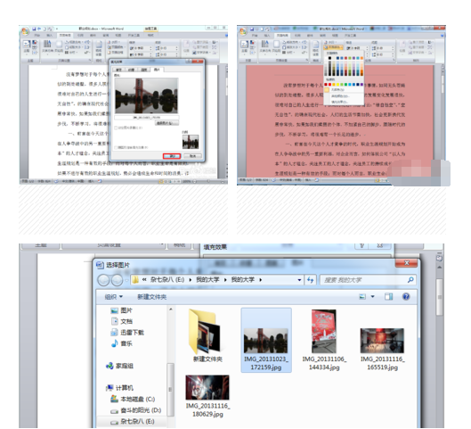Click the 新建文件夹 toolbar button
This screenshot has height=429, width=471.
(151, 297)
